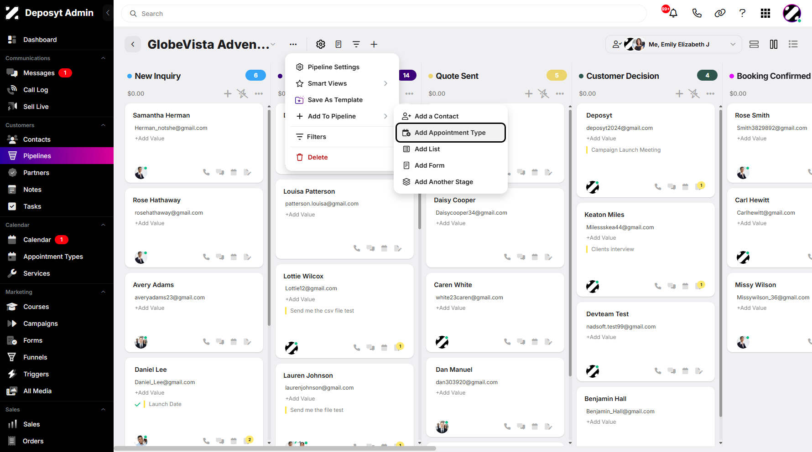This screenshot has height=452, width=812.
Task: Open Quote Sent stage options dots
Action: (x=560, y=93)
